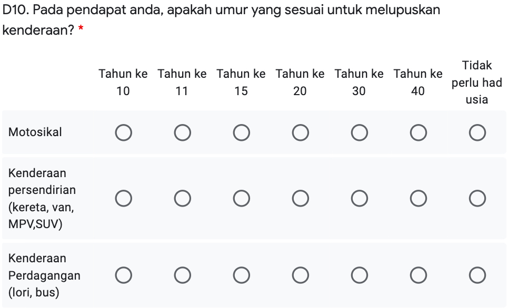Image resolution: width=508 pixels, height=308 pixels.
Task: Select Tahun ke 20 for Kenderaan persendirian
Action: click(x=300, y=199)
